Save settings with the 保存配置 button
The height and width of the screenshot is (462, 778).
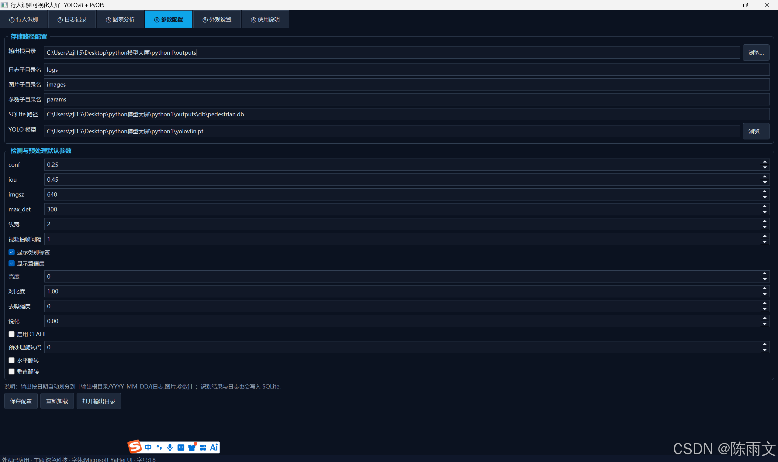coord(21,401)
